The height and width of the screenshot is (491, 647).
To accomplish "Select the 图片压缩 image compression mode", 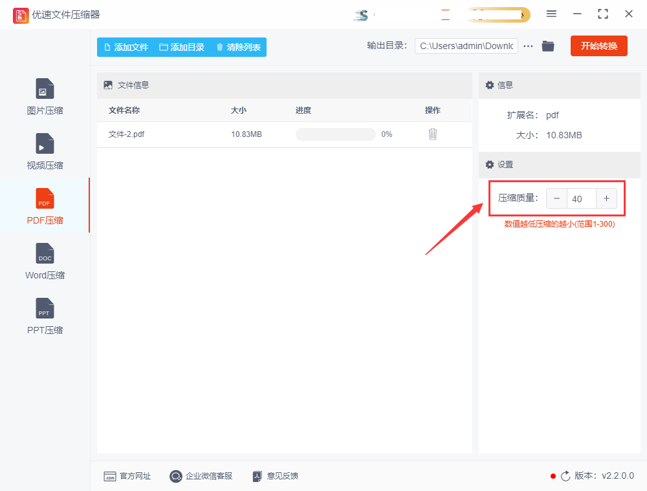I will coord(44,96).
